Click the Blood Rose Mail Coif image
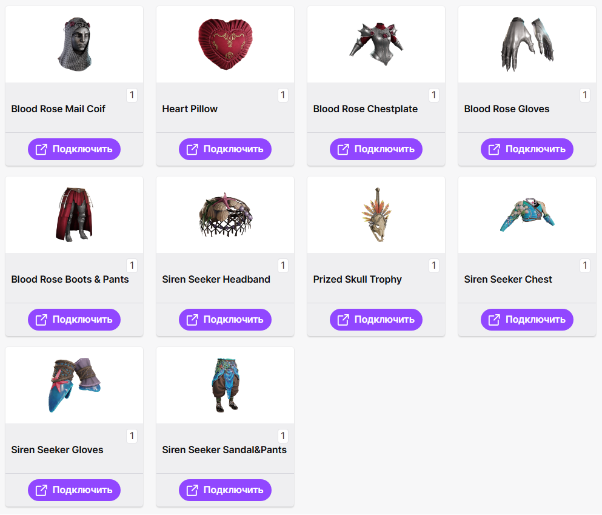Viewport: 602px width, 515px height. [x=75, y=44]
